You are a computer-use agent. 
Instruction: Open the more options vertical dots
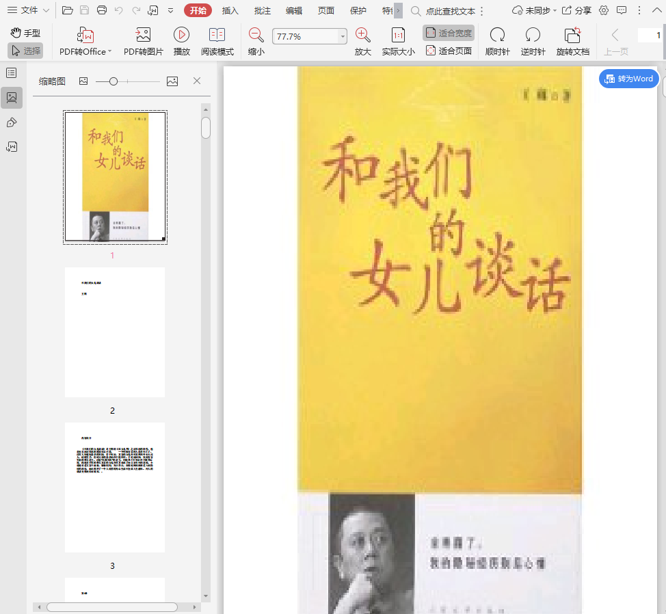(x=639, y=11)
